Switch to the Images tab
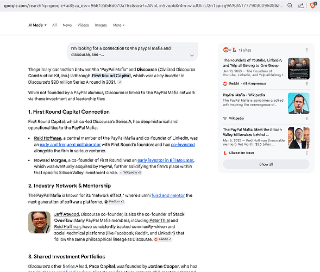This screenshot has height=272, width=320. tap(101, 25)
